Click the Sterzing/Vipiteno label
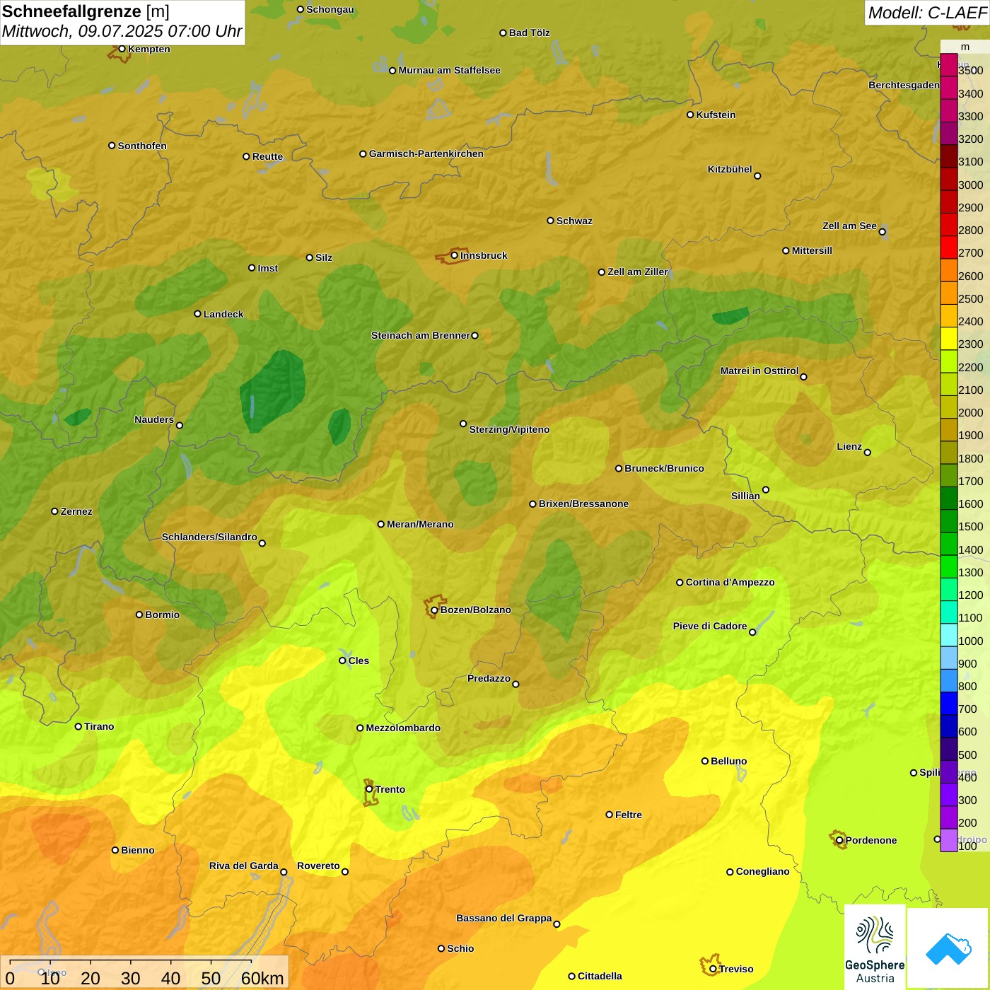The height and width of the screenshot is (990, 990). tap(509, 429)
